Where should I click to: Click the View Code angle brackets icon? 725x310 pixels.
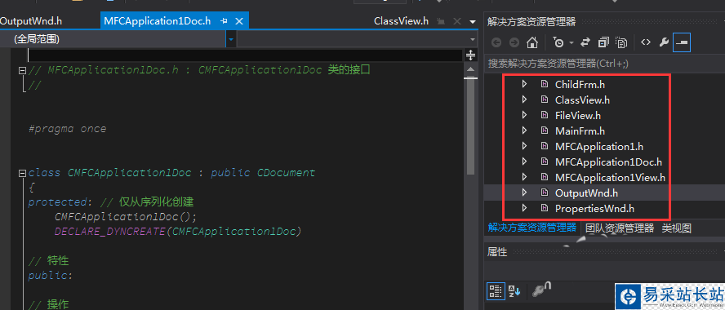(x=646, y=42)
